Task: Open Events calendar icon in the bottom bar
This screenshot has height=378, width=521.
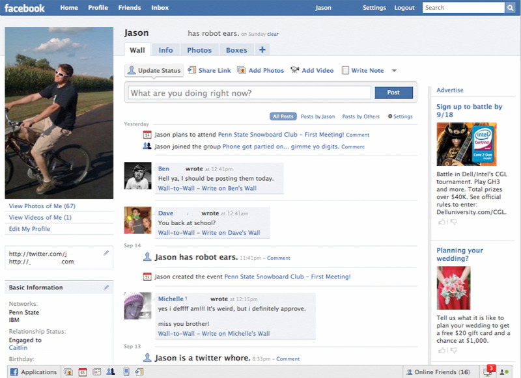Action: tap(83, 372)
